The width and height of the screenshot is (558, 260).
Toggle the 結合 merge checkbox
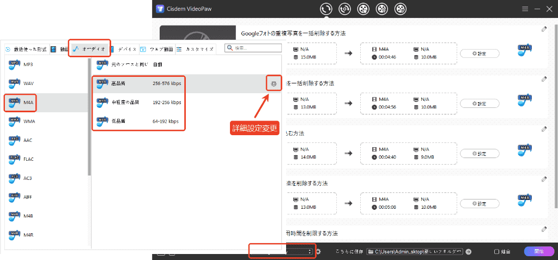pos(497,252)
